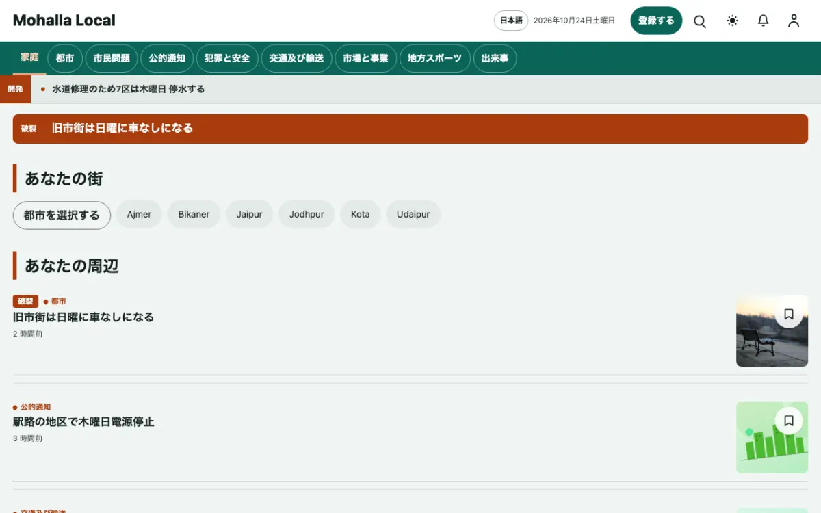Click the date 2026年10月24日土曜日
The height and width of the screenshot is (513, 821).
click(574, 21)
